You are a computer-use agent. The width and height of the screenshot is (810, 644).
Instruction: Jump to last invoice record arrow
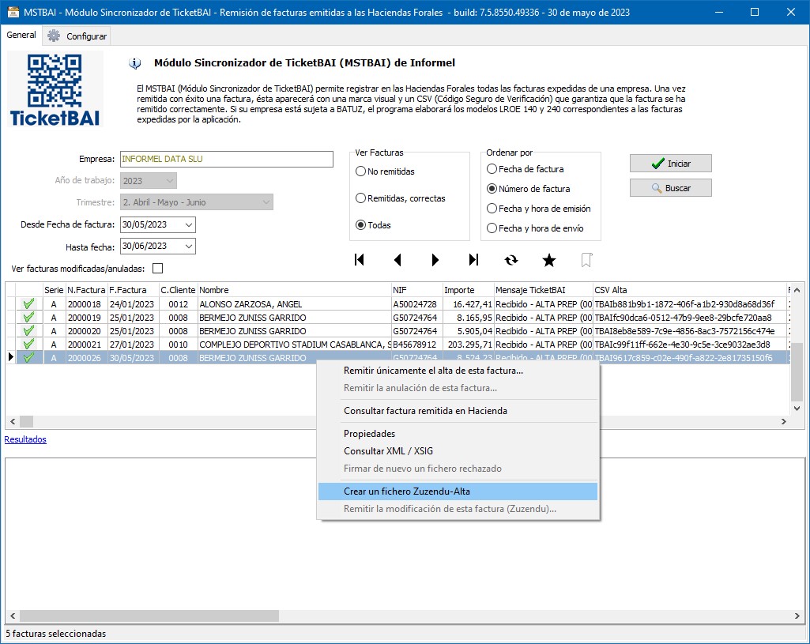(473, 260)
